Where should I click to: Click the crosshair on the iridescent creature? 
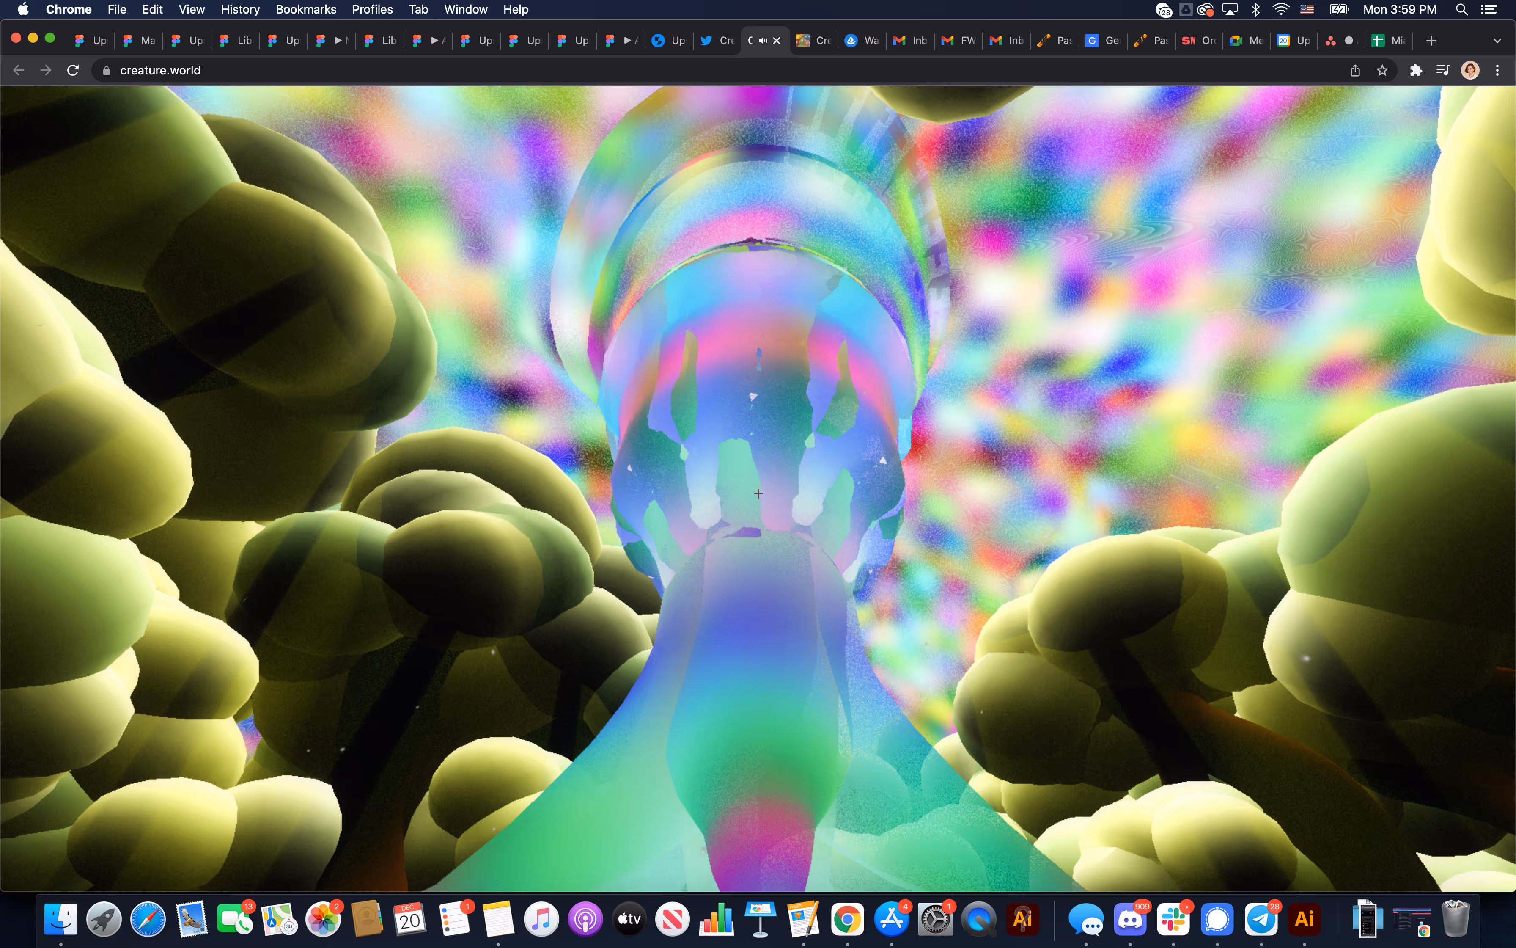(758, 494)
